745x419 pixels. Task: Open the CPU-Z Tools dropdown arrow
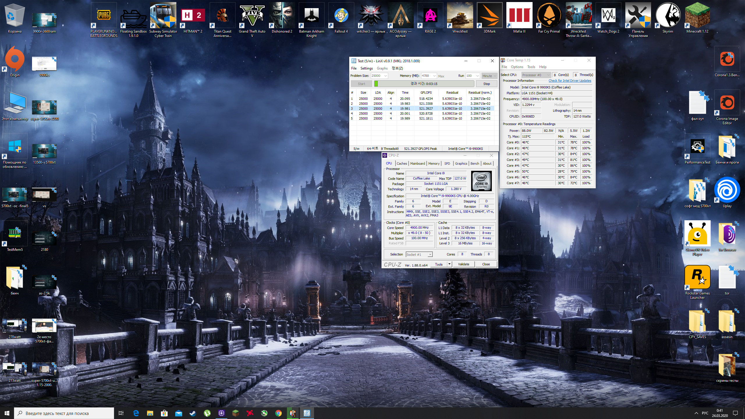point(449,264)
